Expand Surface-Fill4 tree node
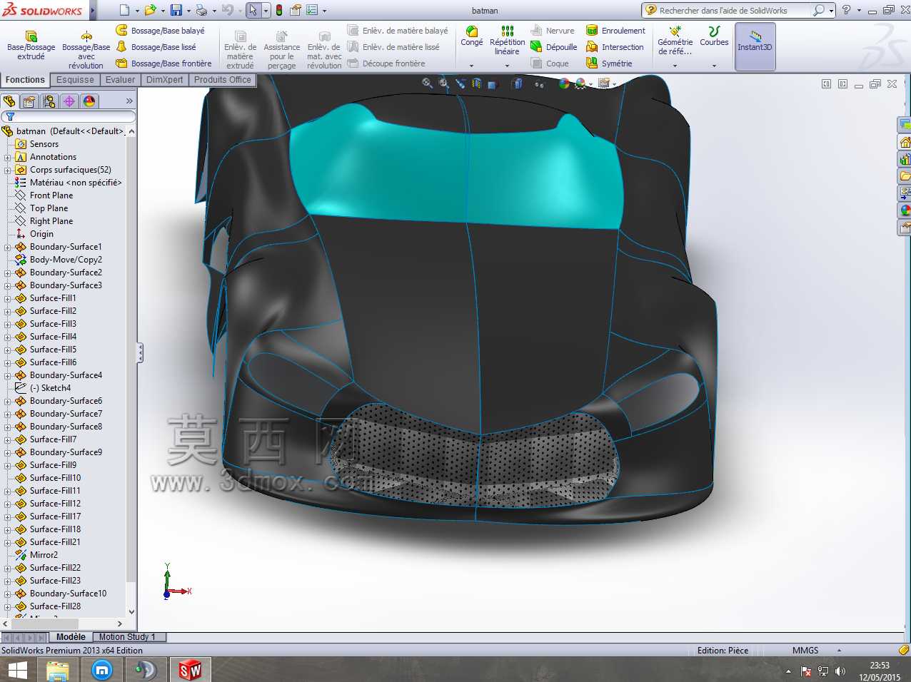 click(x=7, y=337)
